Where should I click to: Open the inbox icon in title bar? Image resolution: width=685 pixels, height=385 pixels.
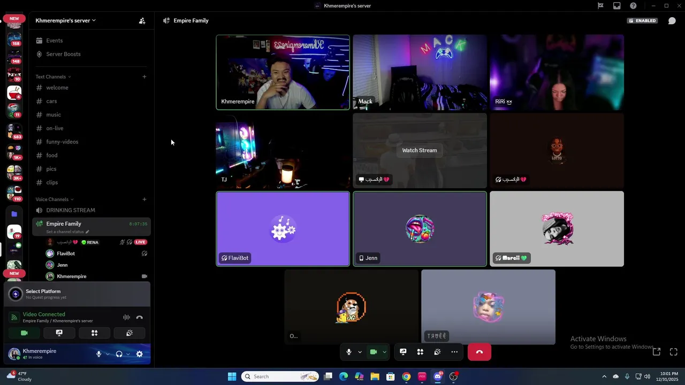617,6
